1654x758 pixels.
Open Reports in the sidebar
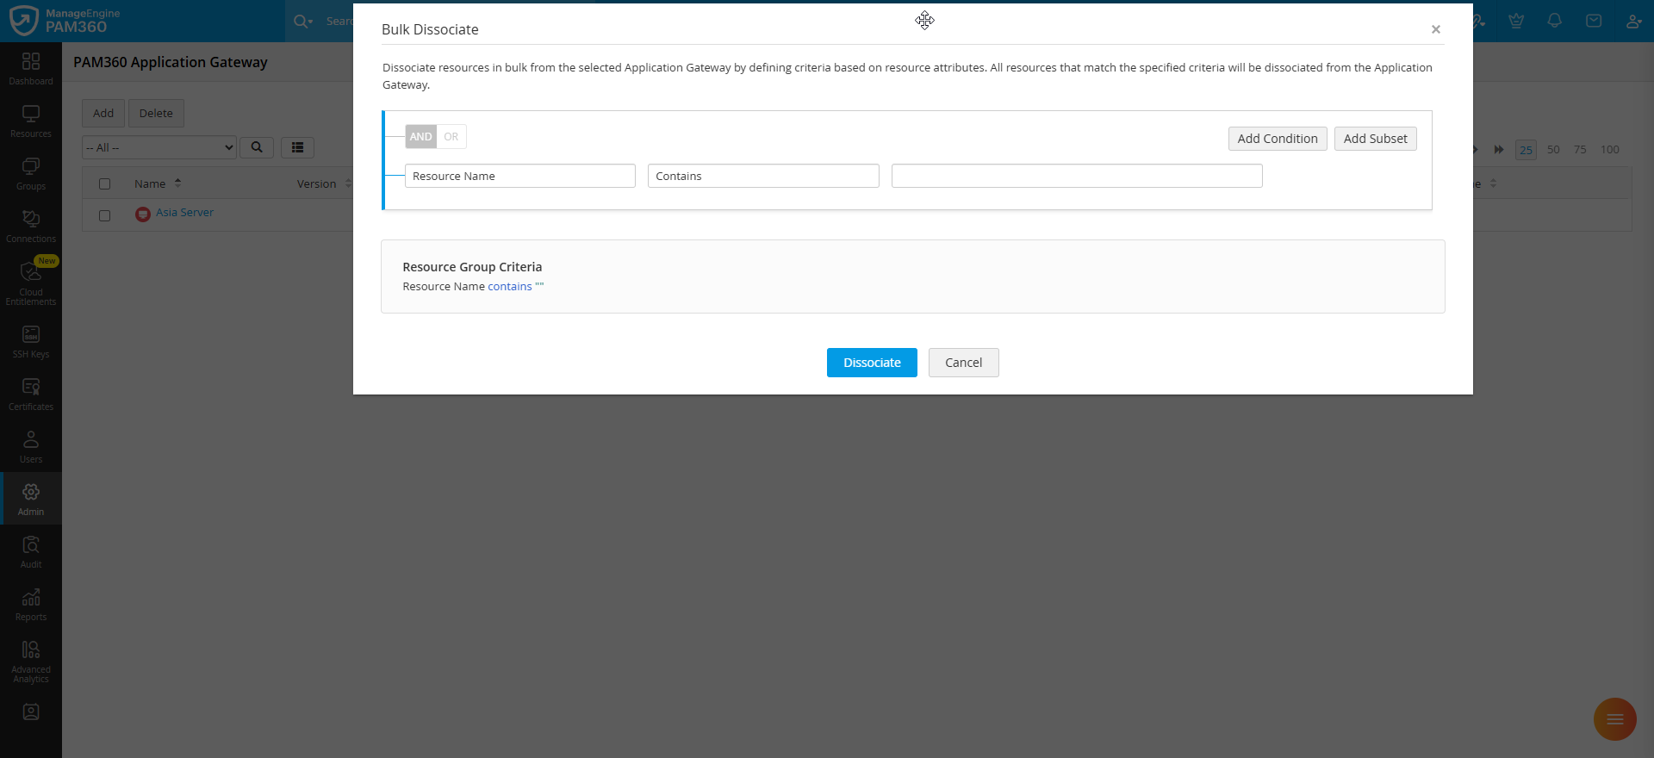pos(31,604)
